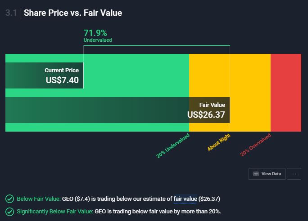Click the "Share Price vs. Fair Value" title
The height and width of the screenshot is (221, 308).
click(x=72, y=13)
